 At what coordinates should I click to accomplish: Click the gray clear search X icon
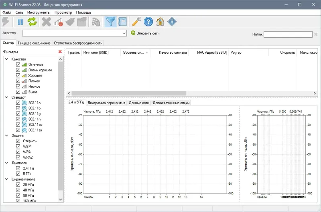316,34
